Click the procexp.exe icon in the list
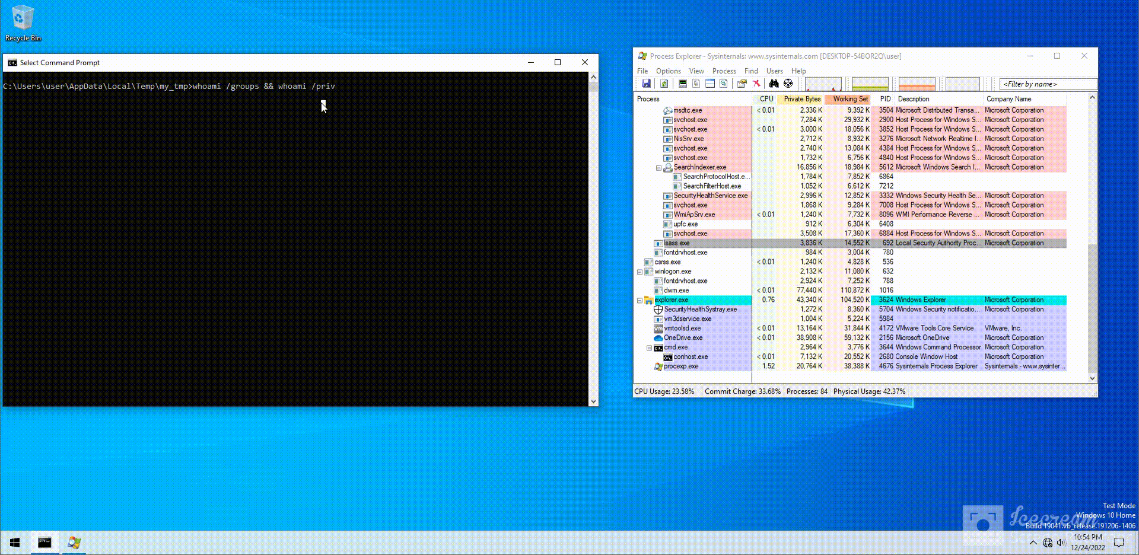1139x555 pixels. point(658,366)
